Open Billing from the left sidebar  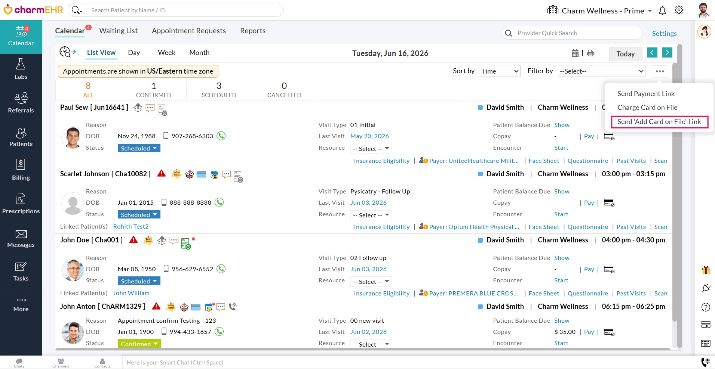pos(21,170)
